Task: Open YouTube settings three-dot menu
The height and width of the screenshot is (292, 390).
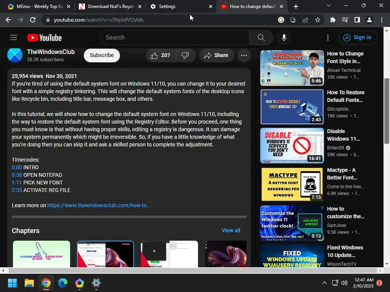Action: (328, 38)
